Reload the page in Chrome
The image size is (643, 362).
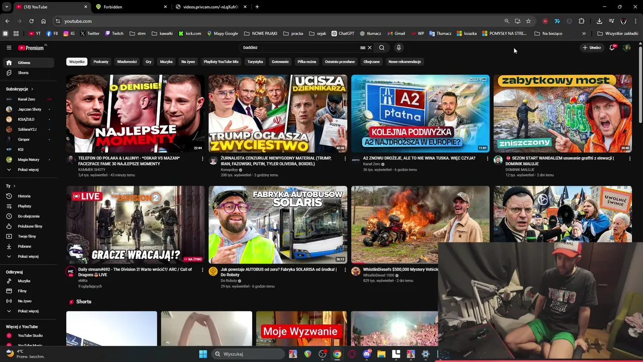click(31, 21)
